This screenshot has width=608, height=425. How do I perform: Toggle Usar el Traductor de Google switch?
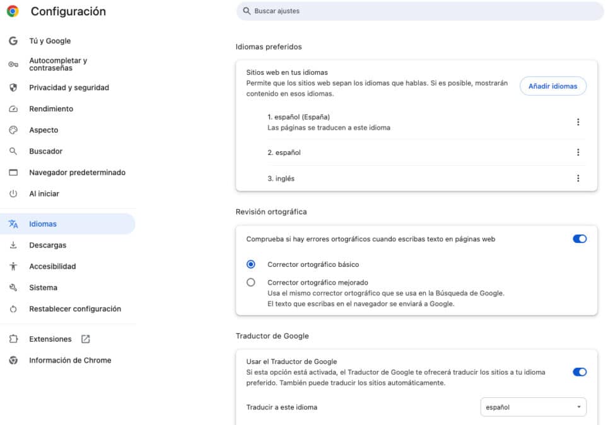tap(580, 372)
